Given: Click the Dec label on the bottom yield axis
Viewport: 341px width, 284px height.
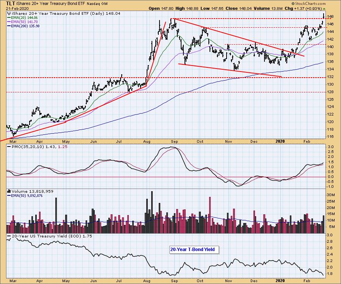Looking at the screenshot, I should coord(254,281).
